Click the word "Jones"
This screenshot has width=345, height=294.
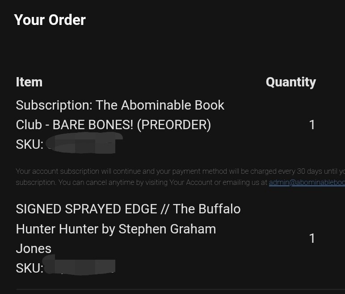pyautogui.click(x=34, y=248)
